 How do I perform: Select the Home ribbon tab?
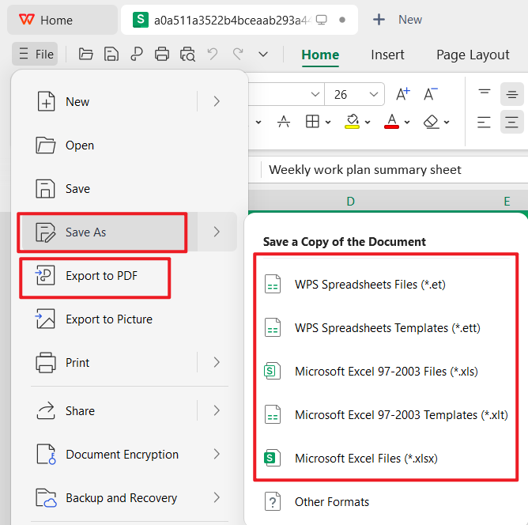pos(320,55)
